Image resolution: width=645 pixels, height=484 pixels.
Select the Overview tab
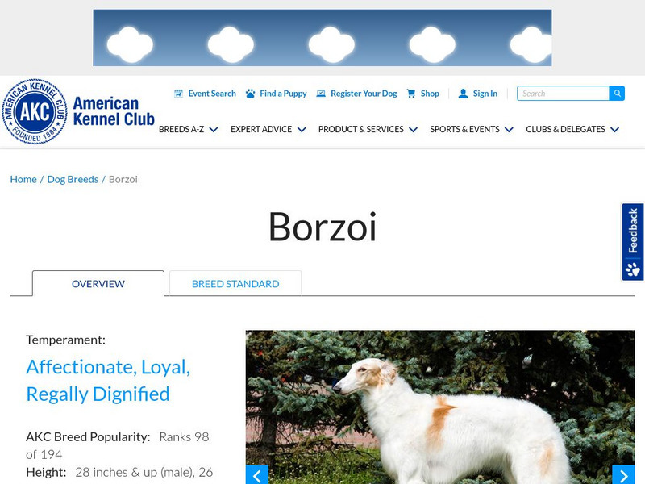point(98,283)
